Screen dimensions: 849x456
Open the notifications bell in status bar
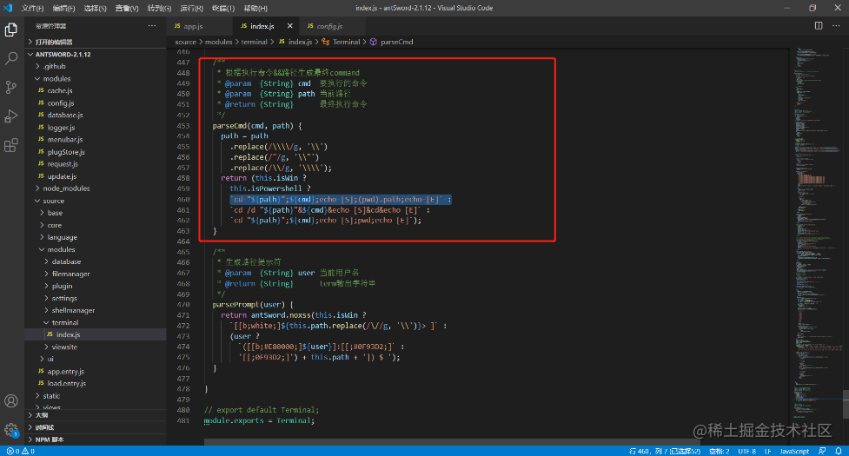[x=839, y=451]
